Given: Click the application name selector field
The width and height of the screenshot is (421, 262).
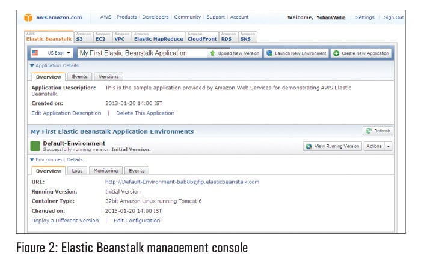Looking at the screenshot, I should 141,53.
